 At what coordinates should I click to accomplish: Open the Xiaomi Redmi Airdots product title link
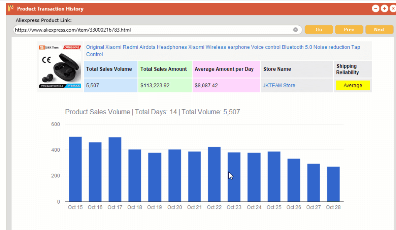223,51
